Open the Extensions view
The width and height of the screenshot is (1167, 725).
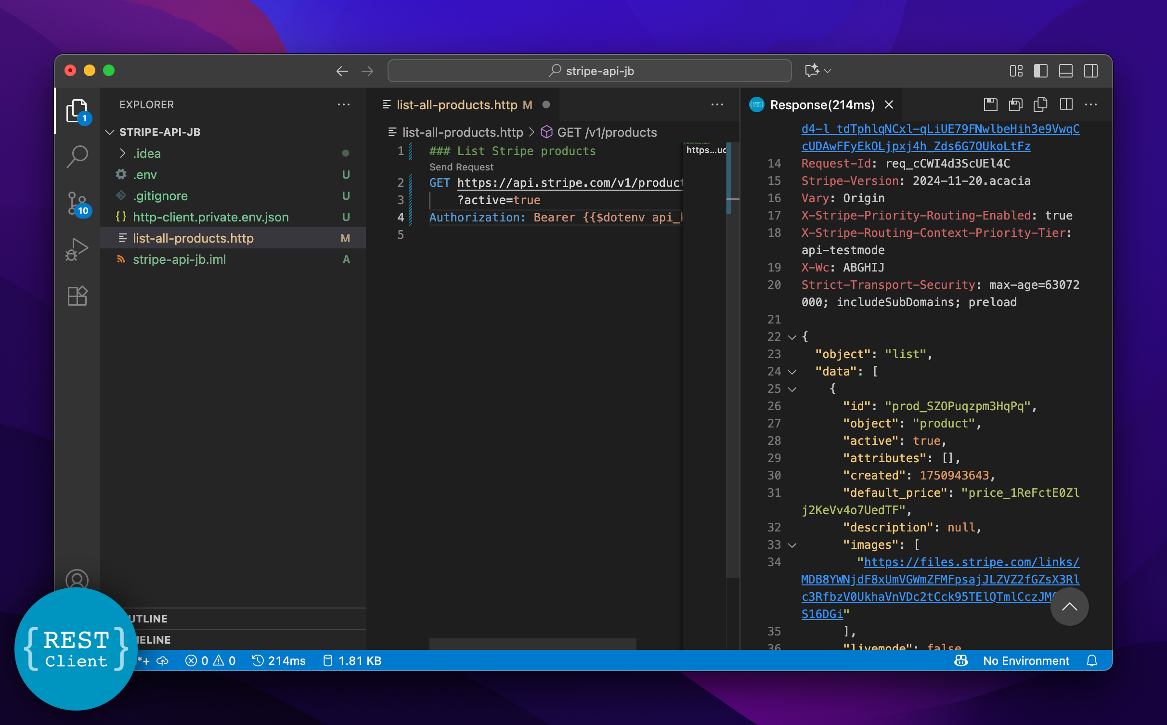(77, 296)
